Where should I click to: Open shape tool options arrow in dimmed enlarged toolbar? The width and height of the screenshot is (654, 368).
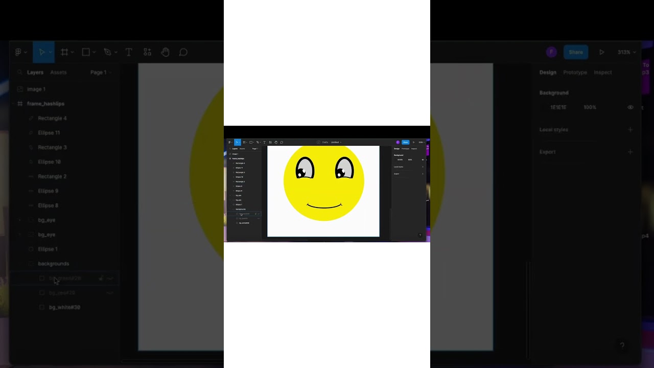(x=94, y=52)
